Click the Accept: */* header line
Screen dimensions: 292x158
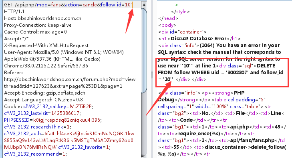pyautogui.click(x=16, y=39)
